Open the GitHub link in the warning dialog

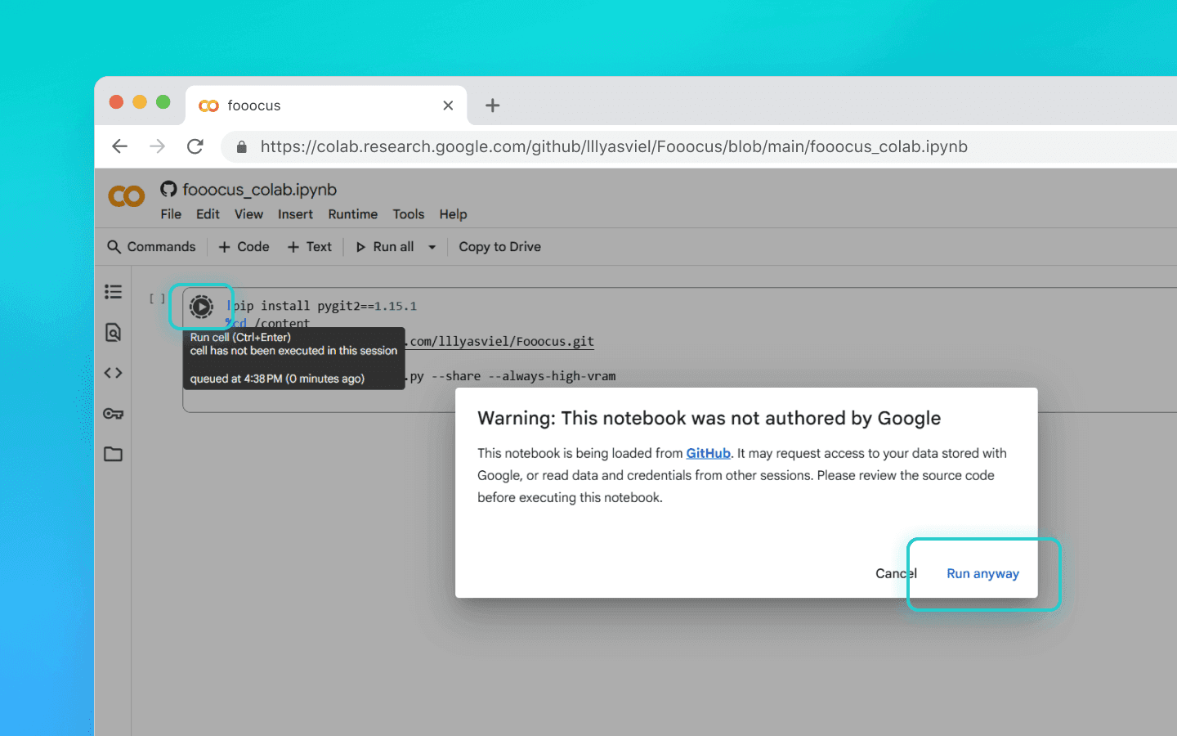708,453
